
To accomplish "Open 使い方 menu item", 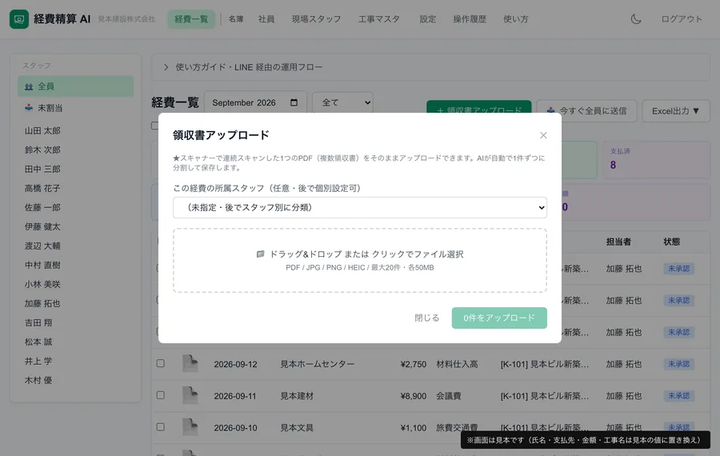I will (516, 19).
